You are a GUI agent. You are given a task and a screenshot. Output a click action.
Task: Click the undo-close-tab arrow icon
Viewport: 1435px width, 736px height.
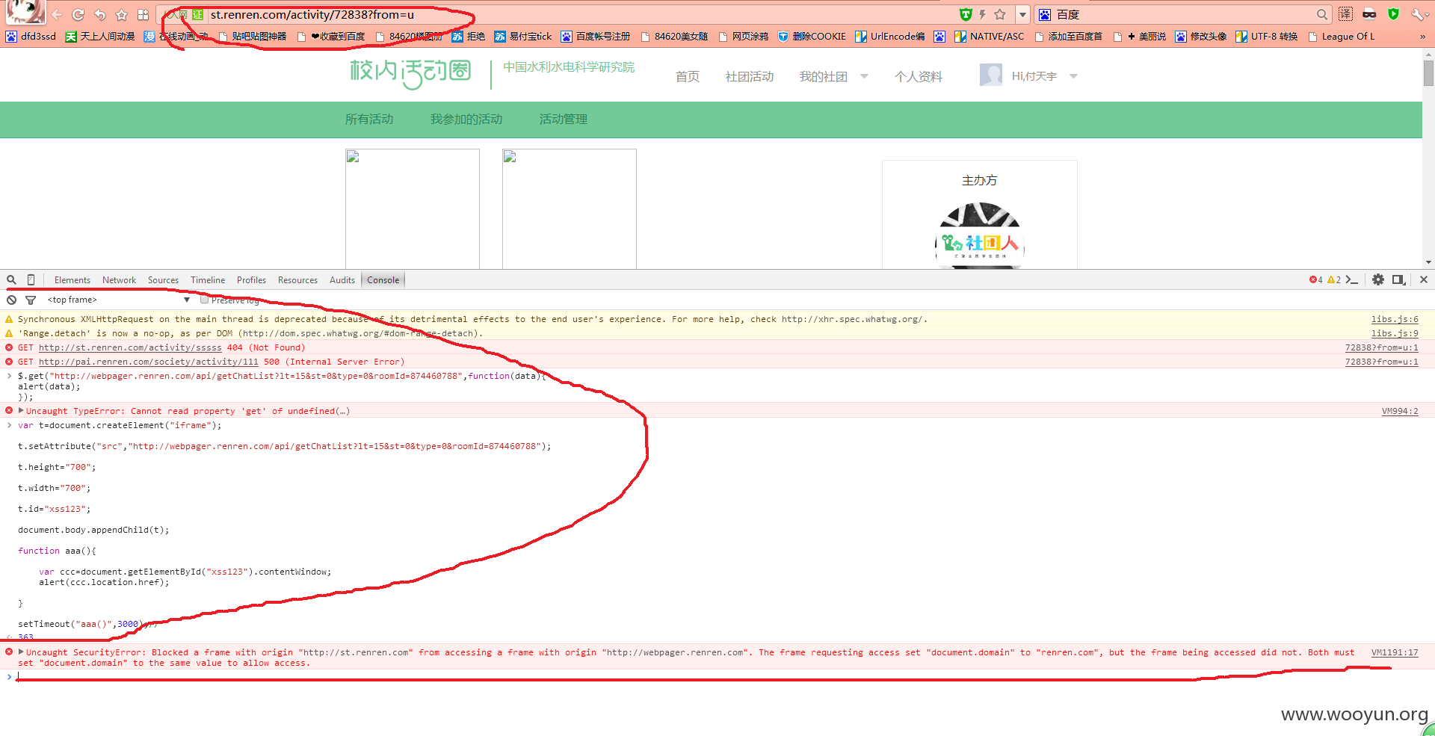[99, 14]
